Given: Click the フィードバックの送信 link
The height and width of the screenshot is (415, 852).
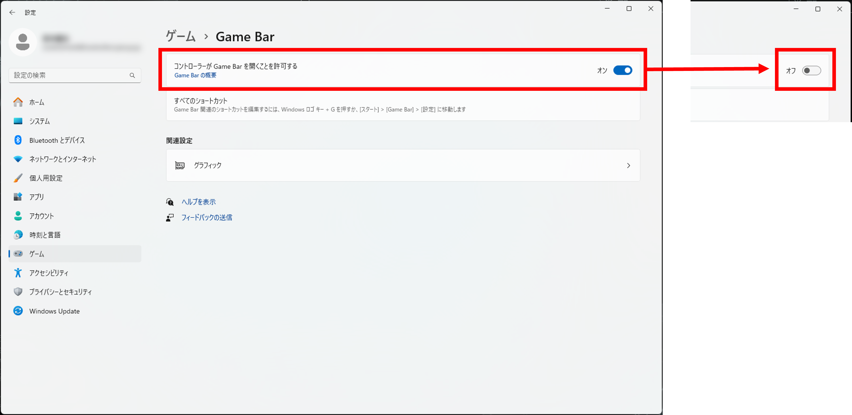Looking at the screenshot, I should coord(207,217).
